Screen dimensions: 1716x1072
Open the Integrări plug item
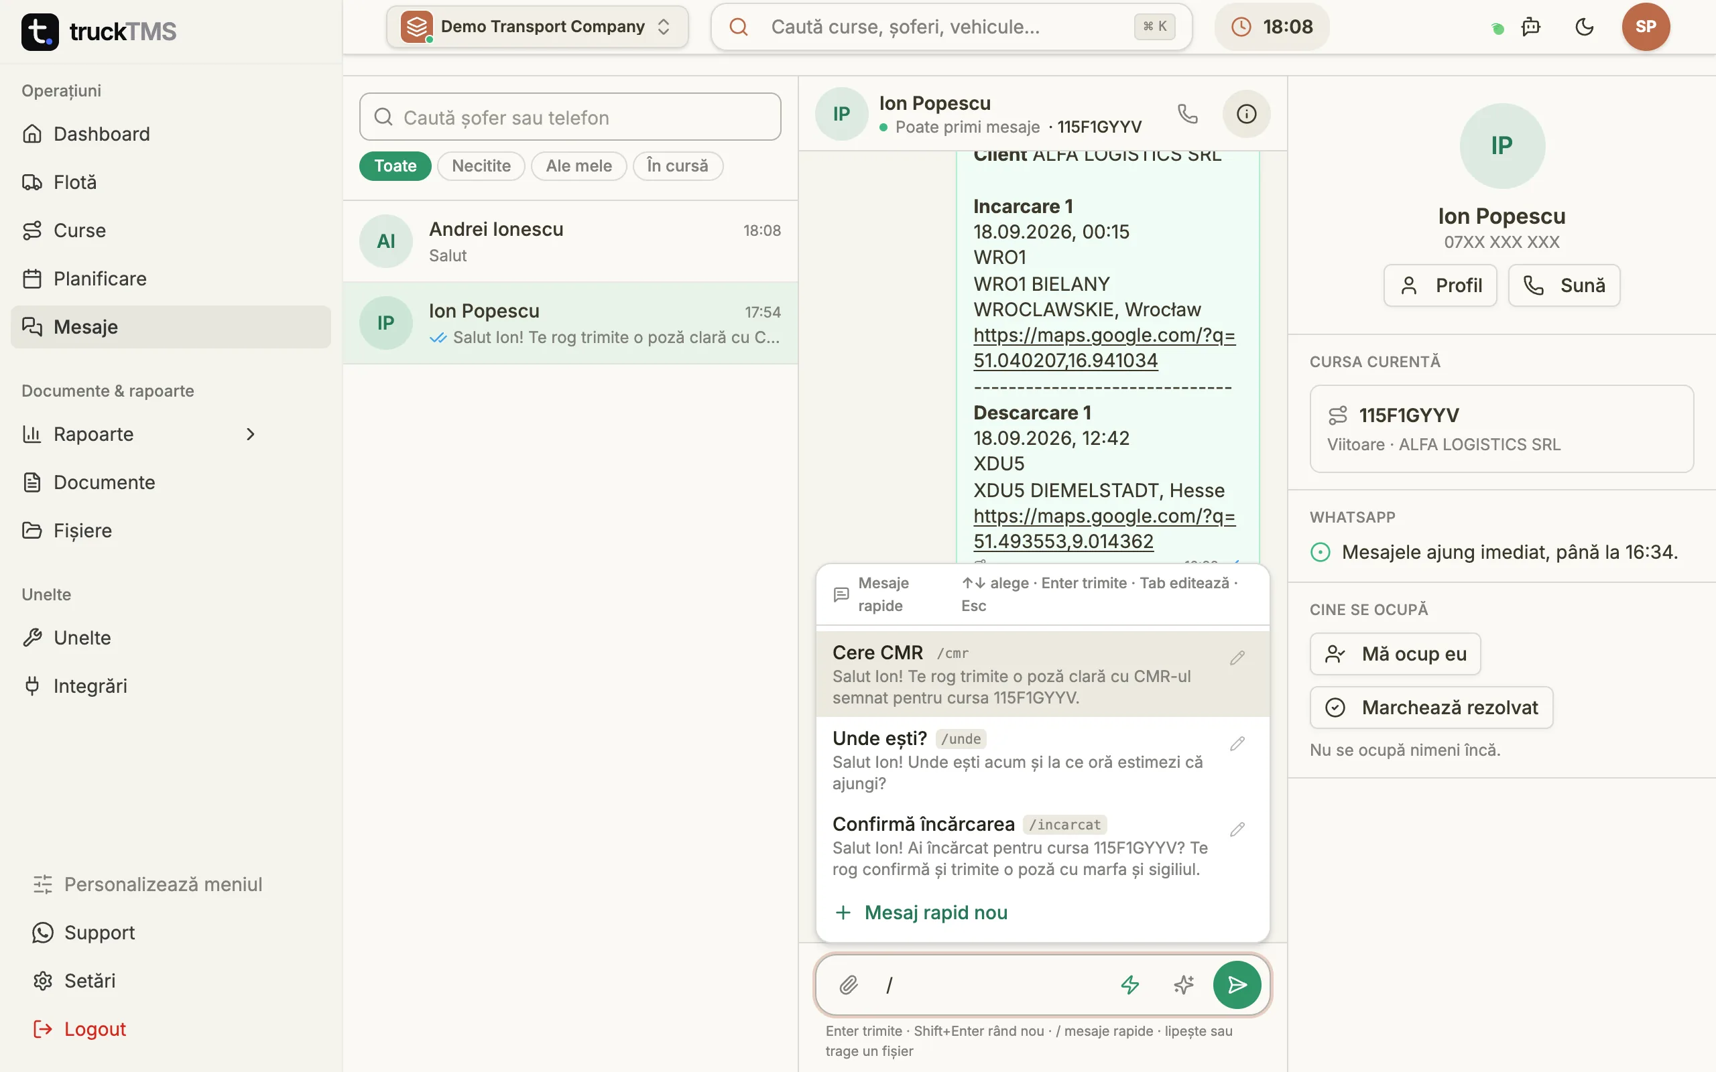(x=171, y=685)
